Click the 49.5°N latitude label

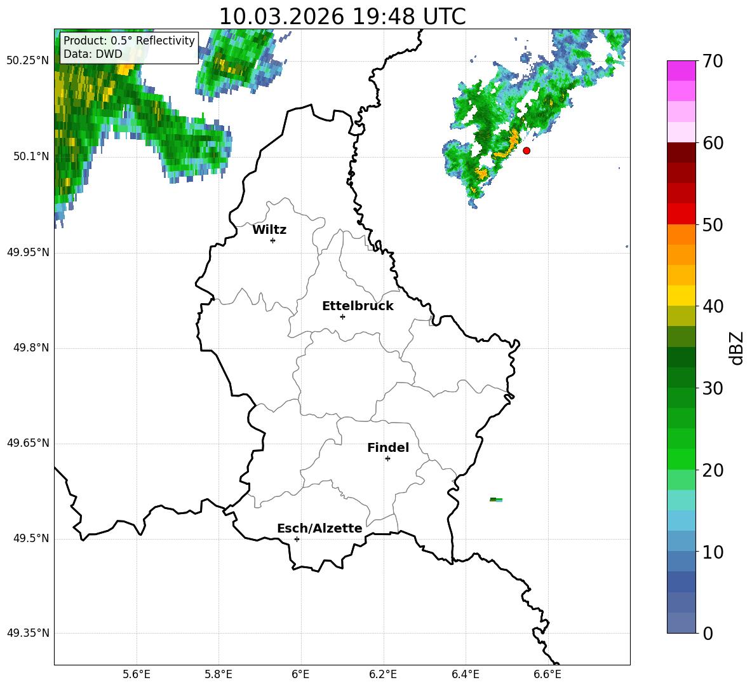coord(31,538)
